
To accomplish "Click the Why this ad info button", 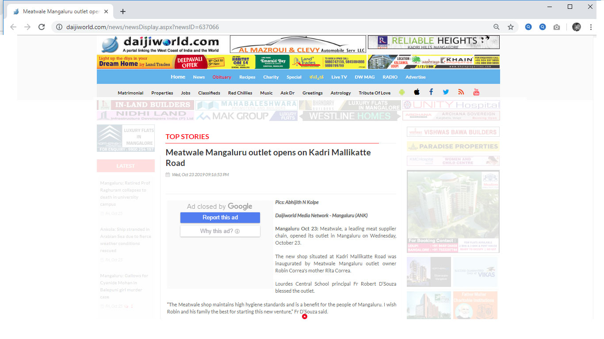I will pos(220,231).
